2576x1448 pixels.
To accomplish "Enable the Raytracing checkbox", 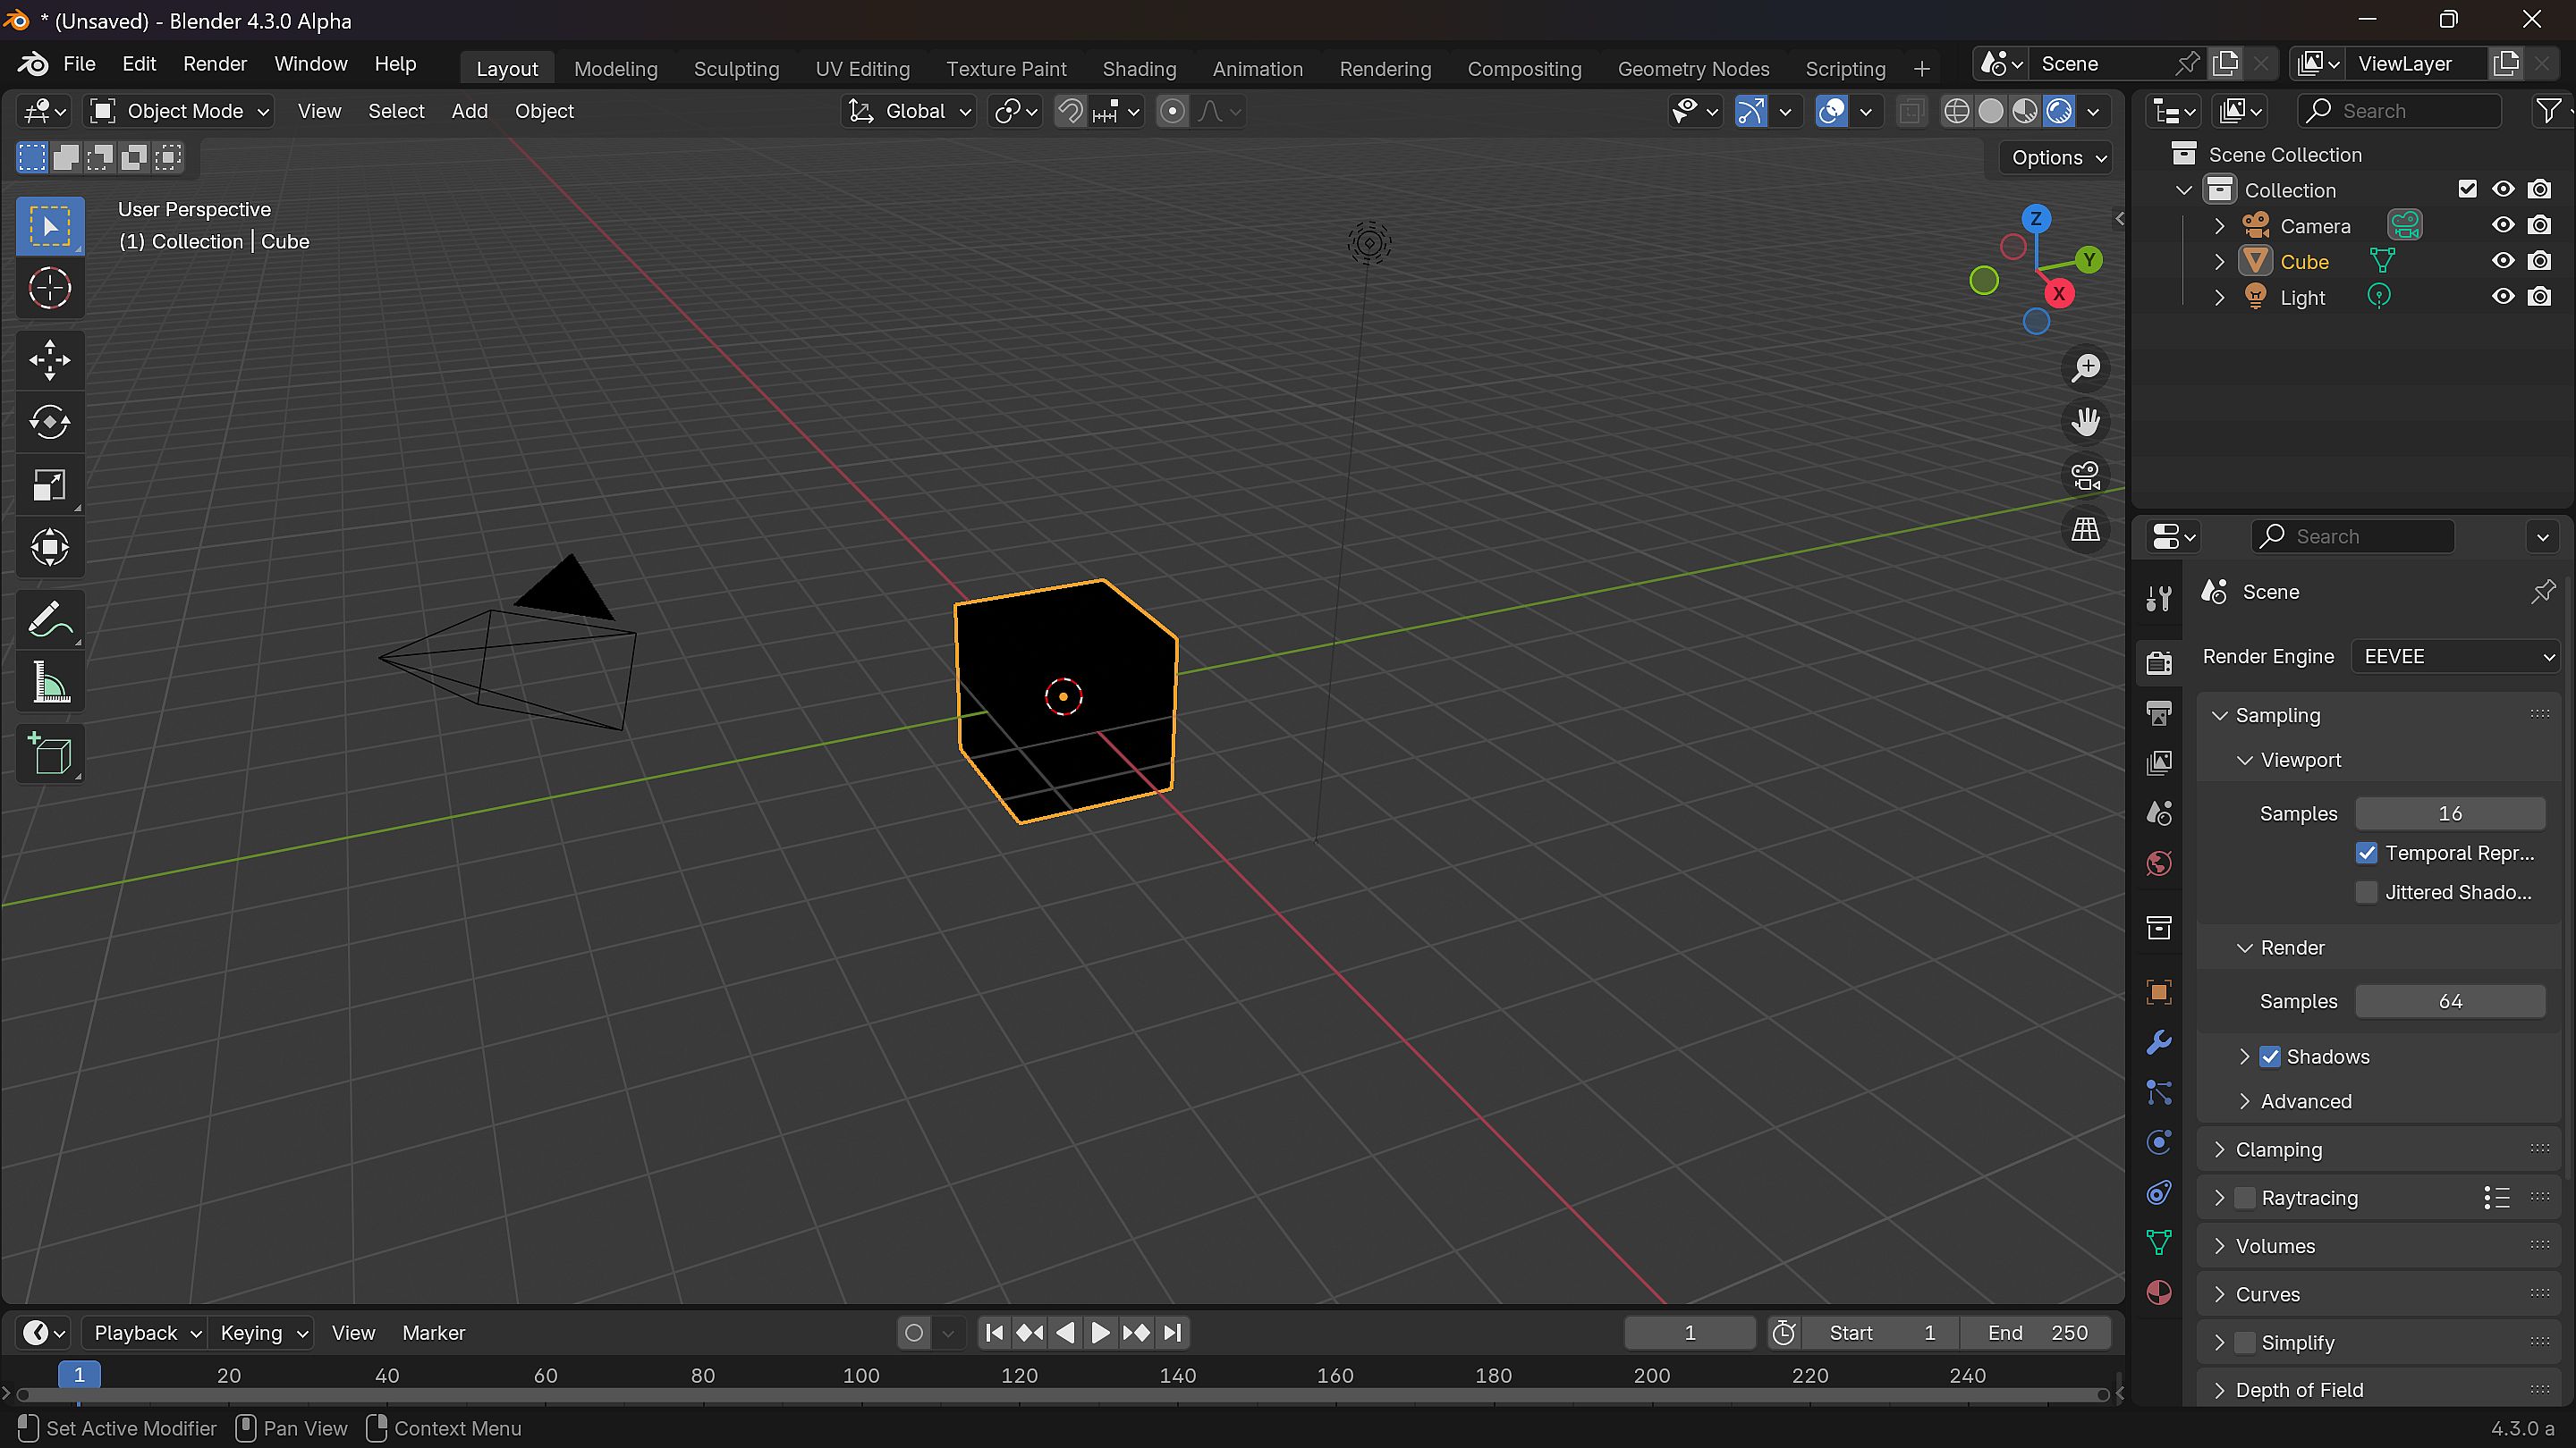I will click(2245, 1197).
